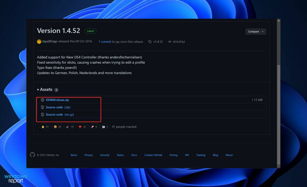Open the API footer link
307x187 pixels.
click(187, 155)
